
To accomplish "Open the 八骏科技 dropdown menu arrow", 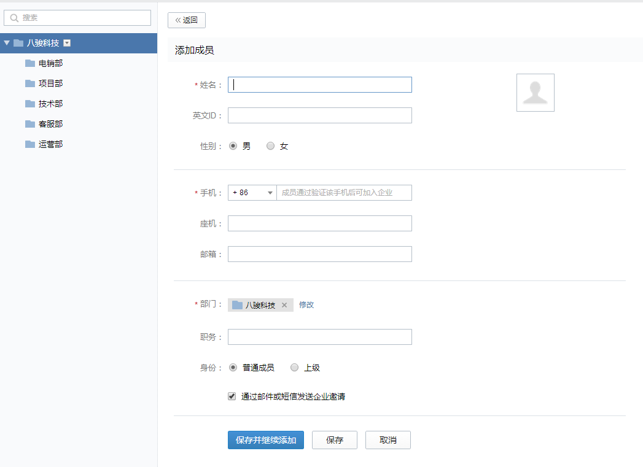I will 67,43.
